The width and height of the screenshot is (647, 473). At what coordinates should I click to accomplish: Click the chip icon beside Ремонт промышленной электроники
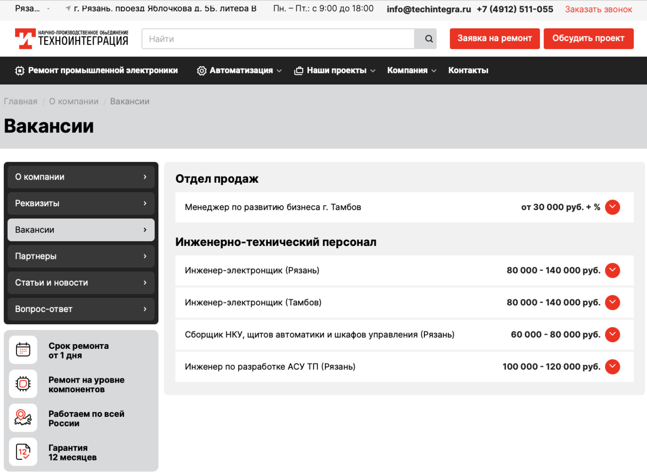19,71
